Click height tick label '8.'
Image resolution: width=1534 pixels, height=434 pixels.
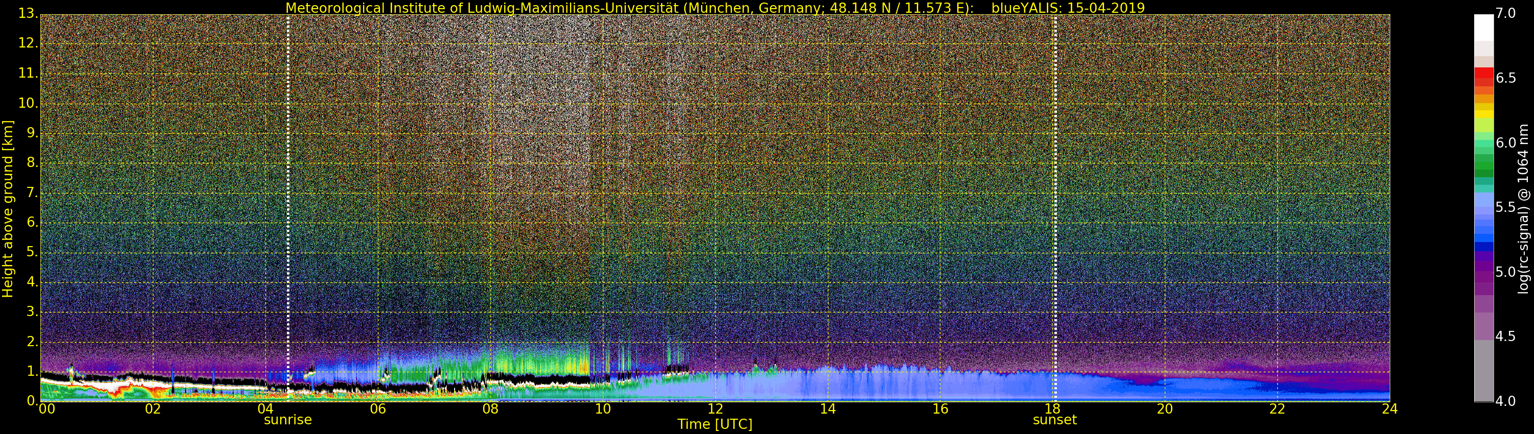[32, 162]
